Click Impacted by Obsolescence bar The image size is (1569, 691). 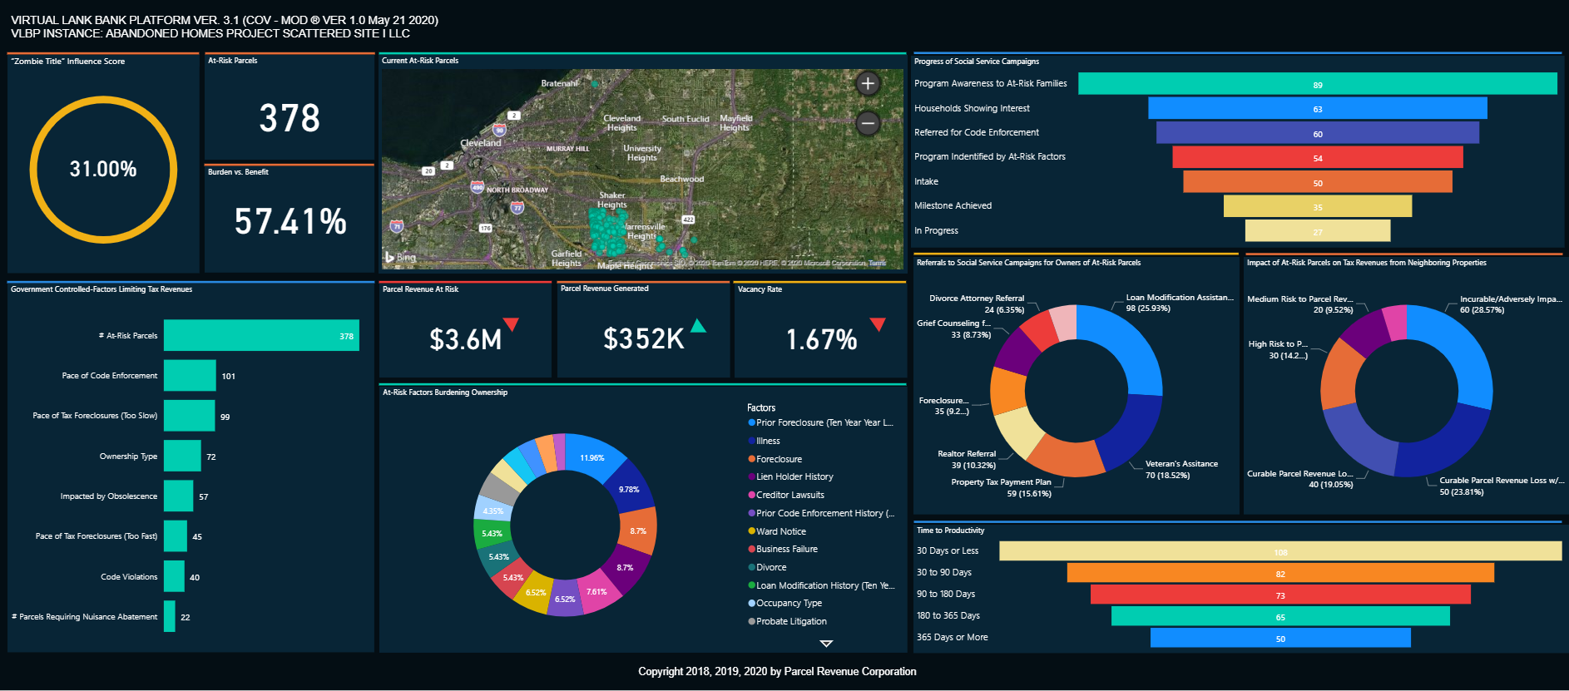178,496
